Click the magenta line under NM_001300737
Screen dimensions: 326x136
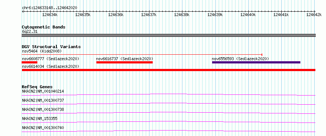coord(168,104)
